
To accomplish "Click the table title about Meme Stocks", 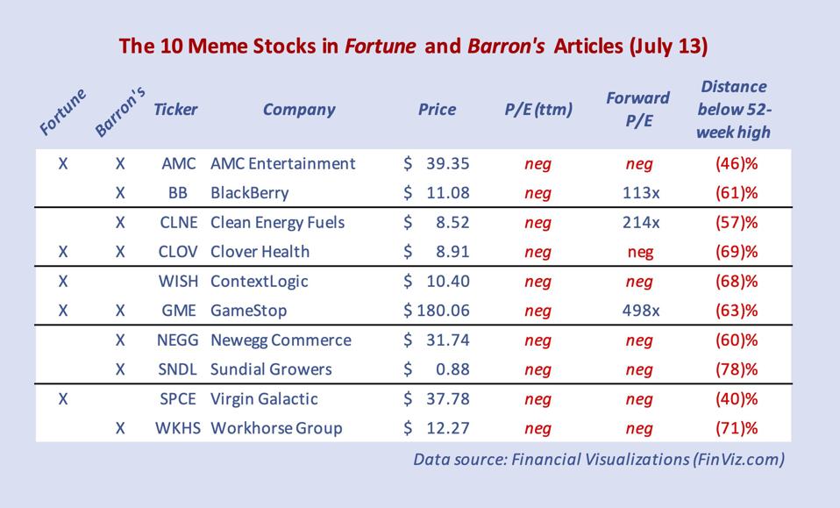I will click(x=420, y=46).
